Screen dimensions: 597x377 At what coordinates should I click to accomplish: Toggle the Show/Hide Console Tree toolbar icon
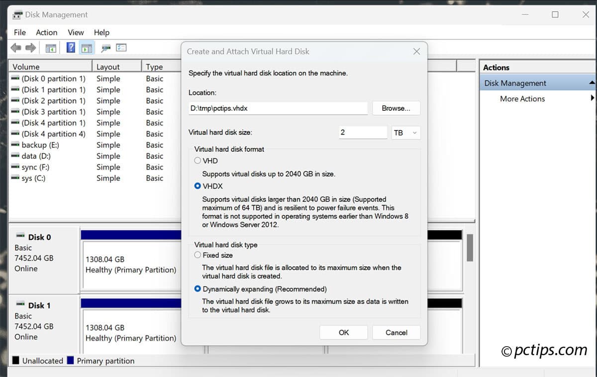click(51, 48)
